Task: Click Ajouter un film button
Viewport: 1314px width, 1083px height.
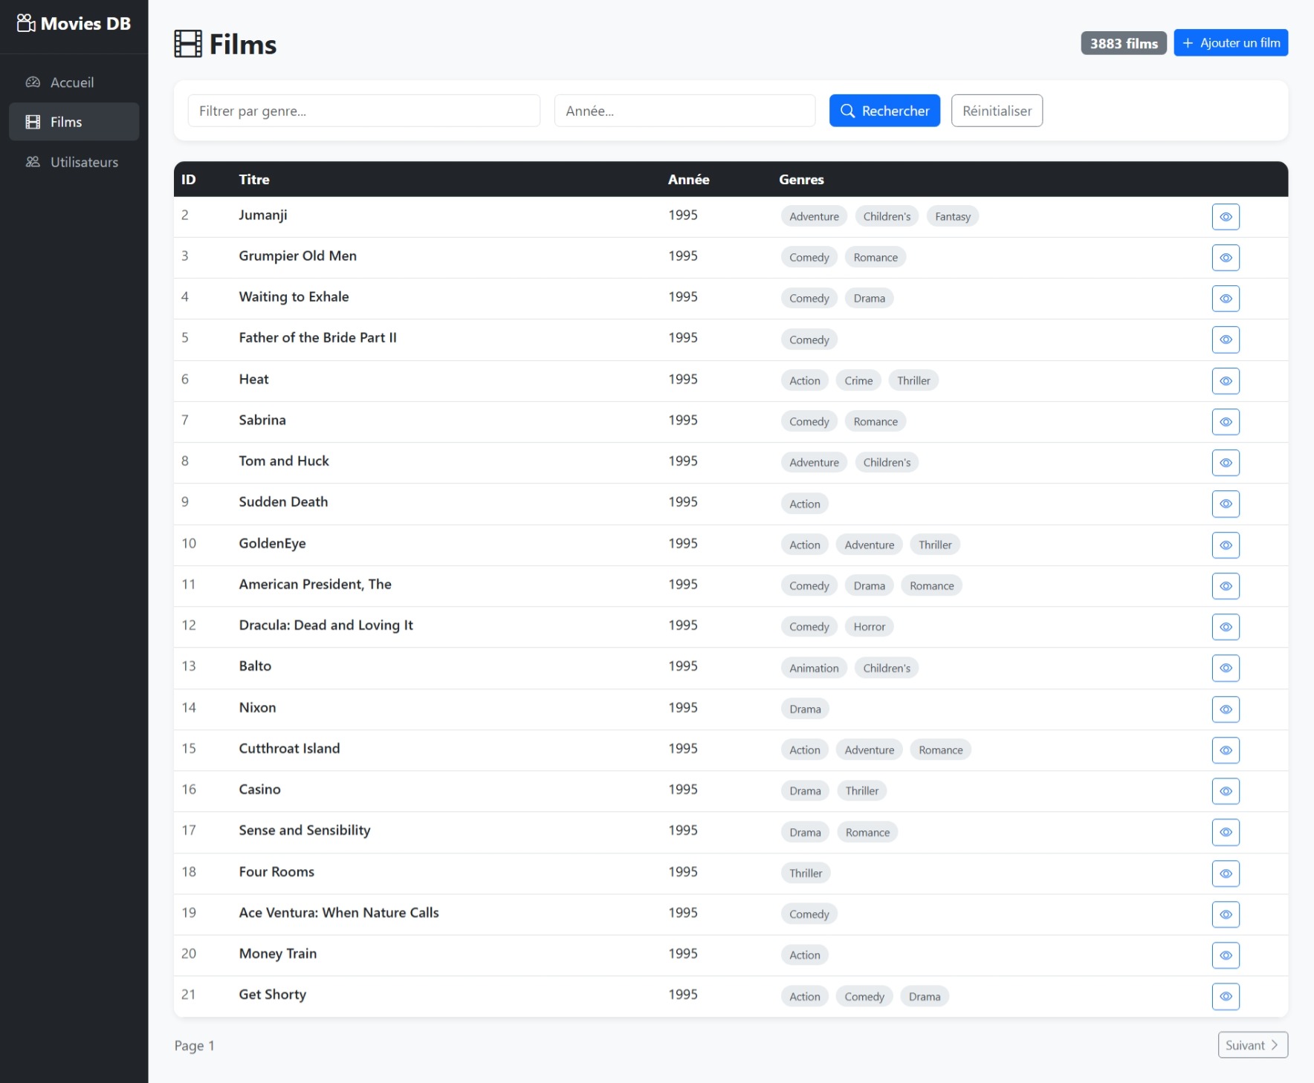Action: (1231, 43)
